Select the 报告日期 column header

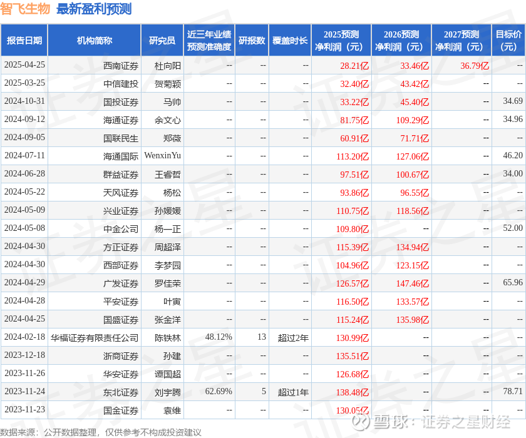(24, 40)
